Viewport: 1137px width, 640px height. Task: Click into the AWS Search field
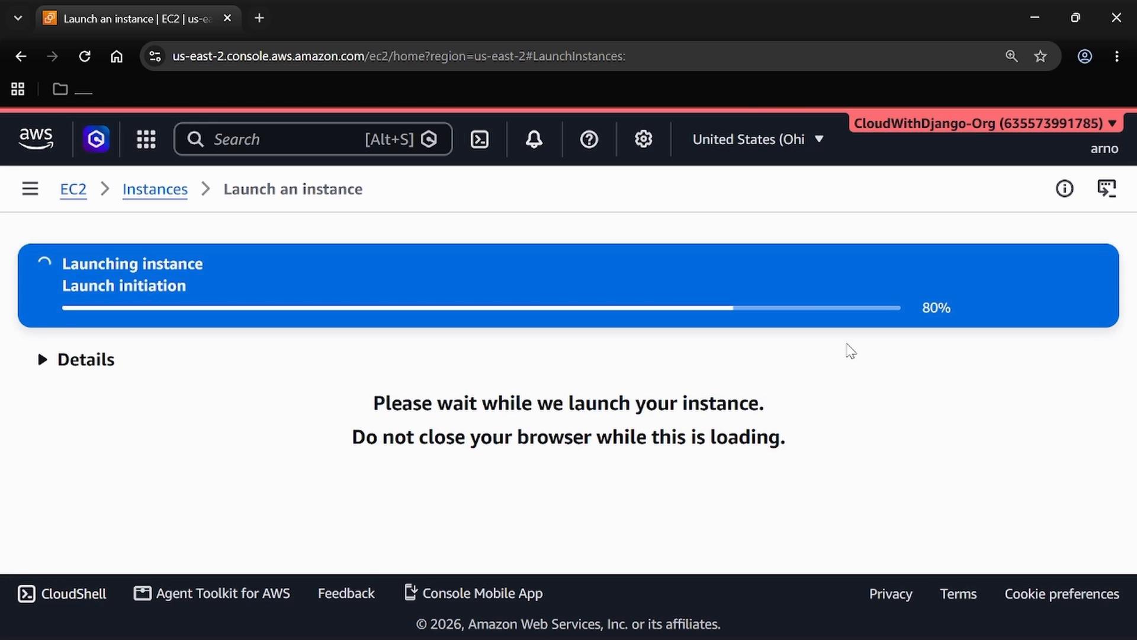click(x=313, y=139)
